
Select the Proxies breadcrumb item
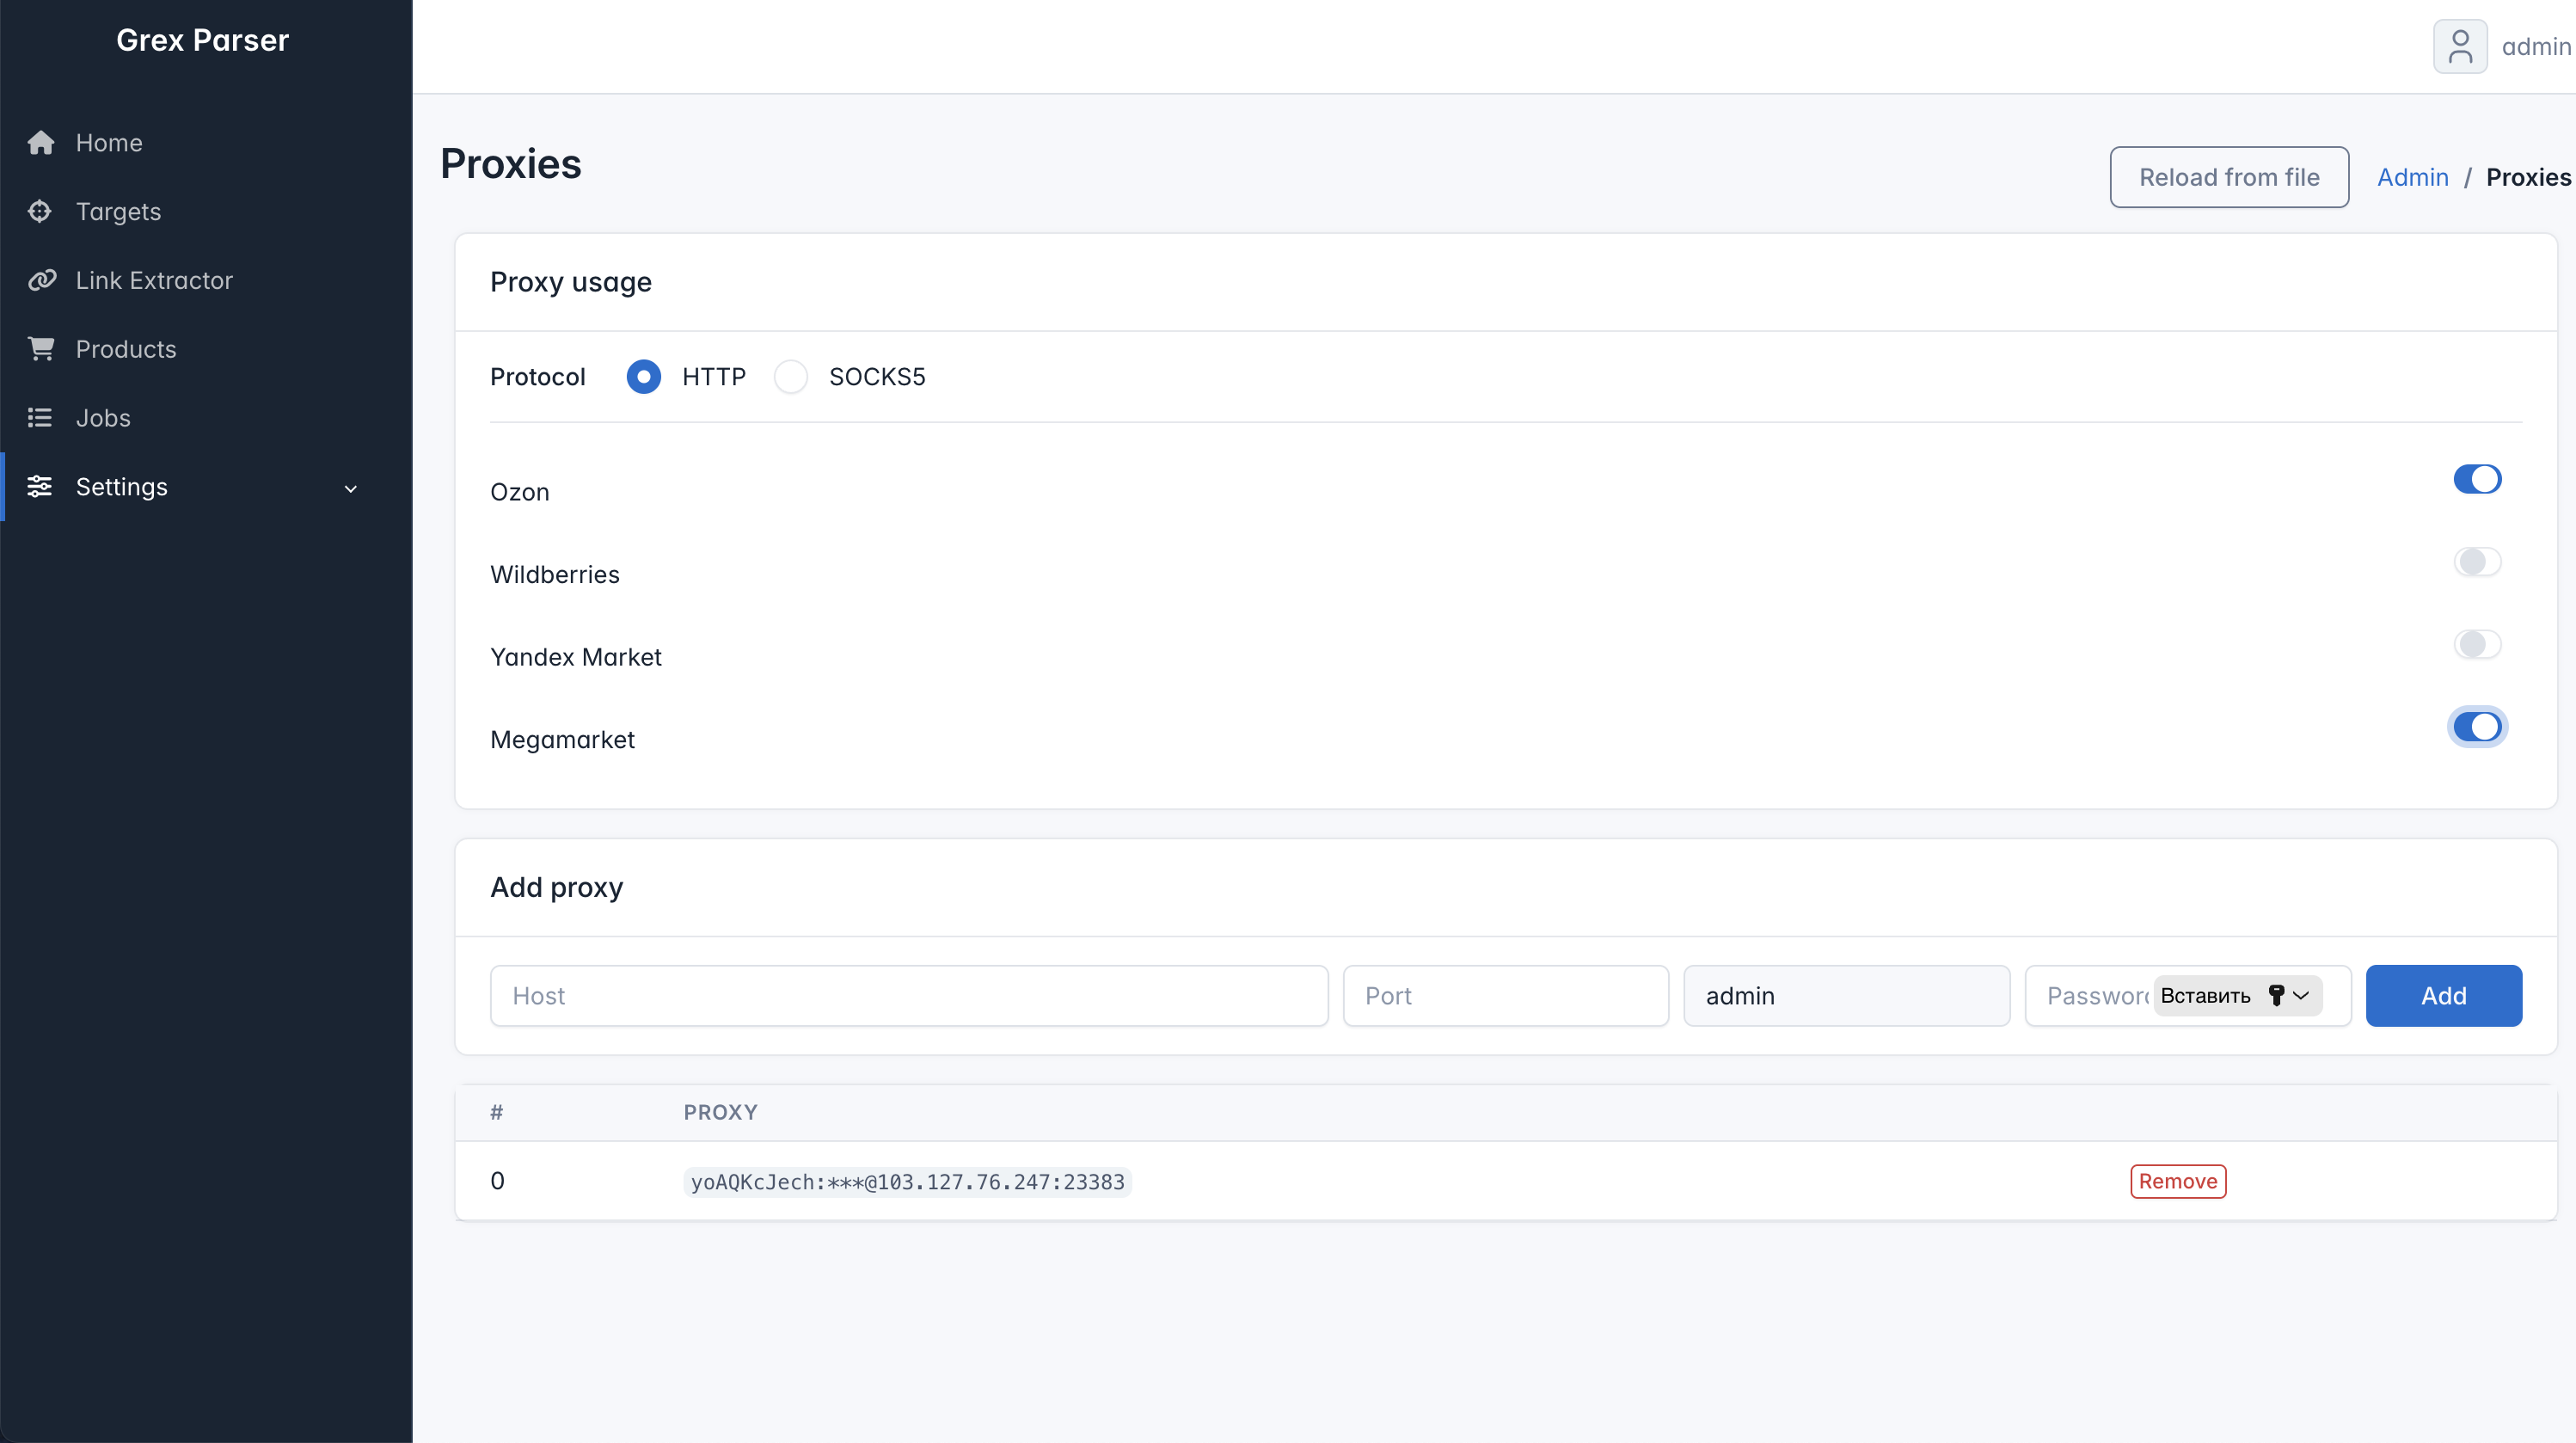click(x=2527, y=177)
